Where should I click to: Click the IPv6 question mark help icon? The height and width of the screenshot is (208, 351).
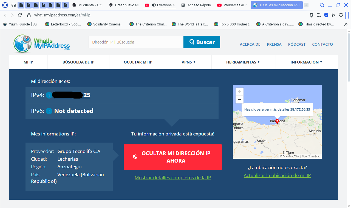49,111
